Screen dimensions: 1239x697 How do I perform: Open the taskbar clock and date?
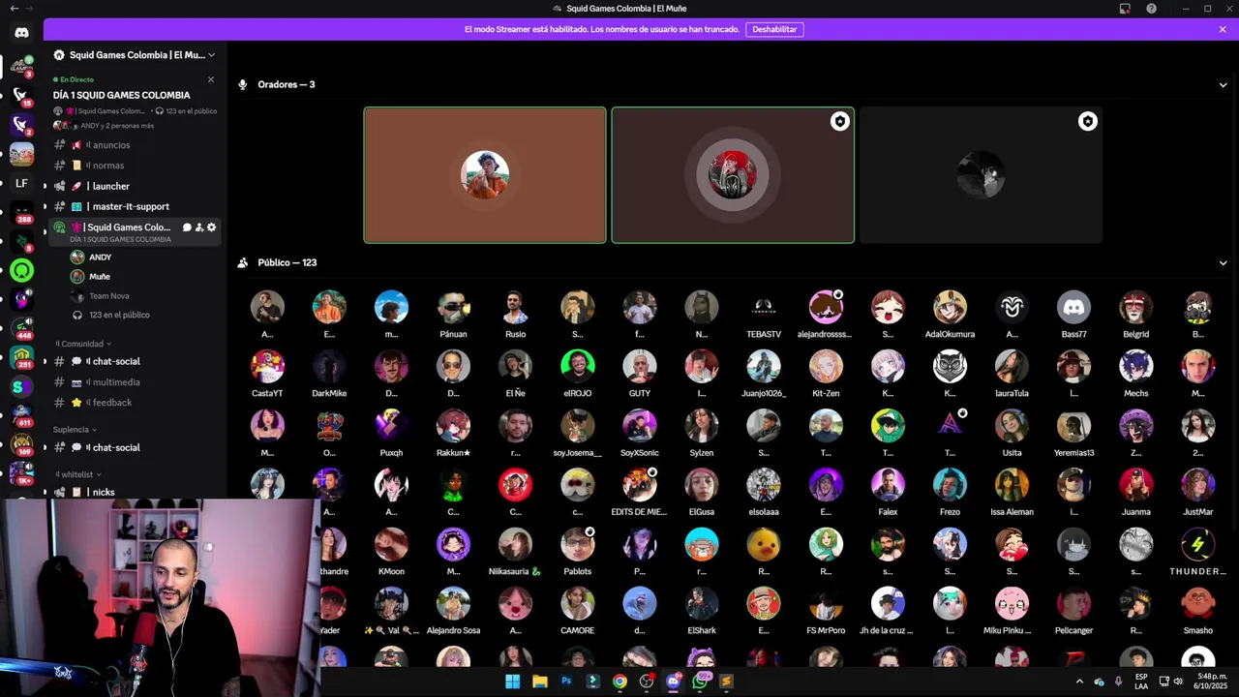tap(1211, 682)
